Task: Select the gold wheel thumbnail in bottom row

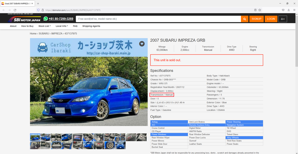Action: pos(110,145)
